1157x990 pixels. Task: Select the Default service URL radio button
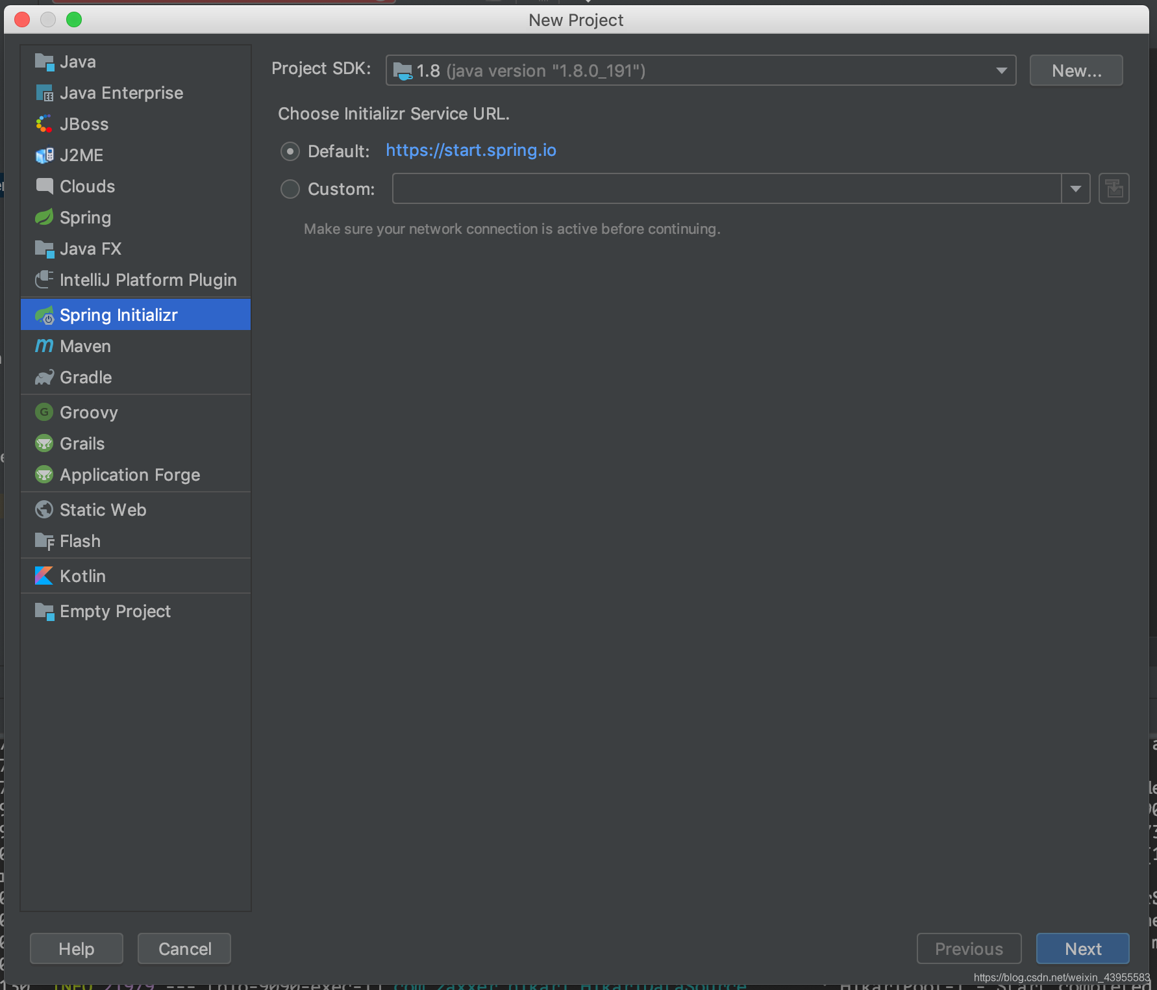(290, 151)
